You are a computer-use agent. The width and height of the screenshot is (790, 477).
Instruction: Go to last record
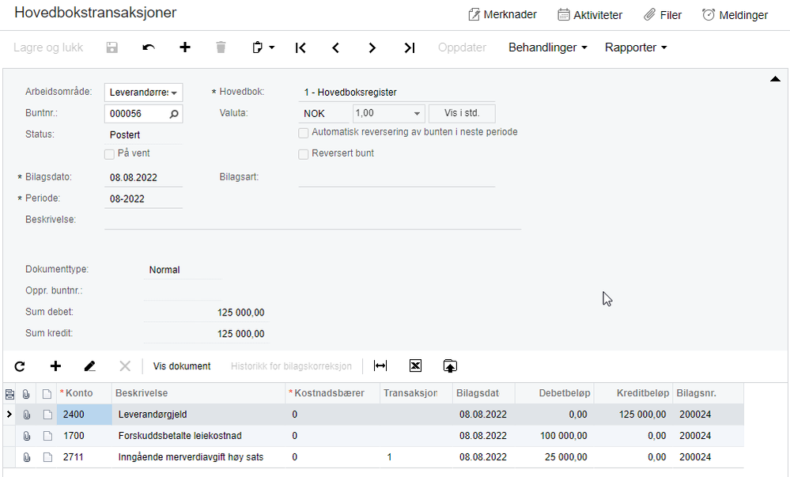pos(409,47)
